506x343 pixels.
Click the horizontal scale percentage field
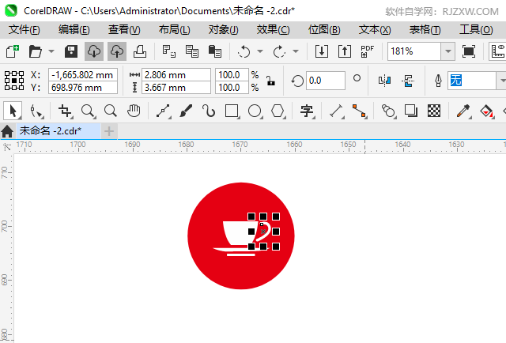tap(232, 75)
